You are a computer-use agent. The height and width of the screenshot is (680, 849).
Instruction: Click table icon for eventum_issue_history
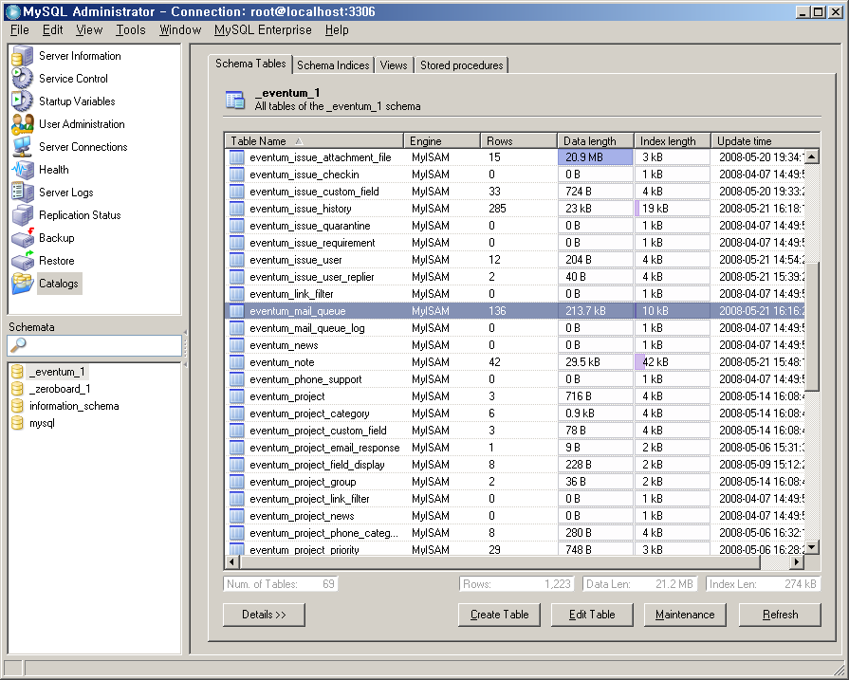[x=236, y=209]
